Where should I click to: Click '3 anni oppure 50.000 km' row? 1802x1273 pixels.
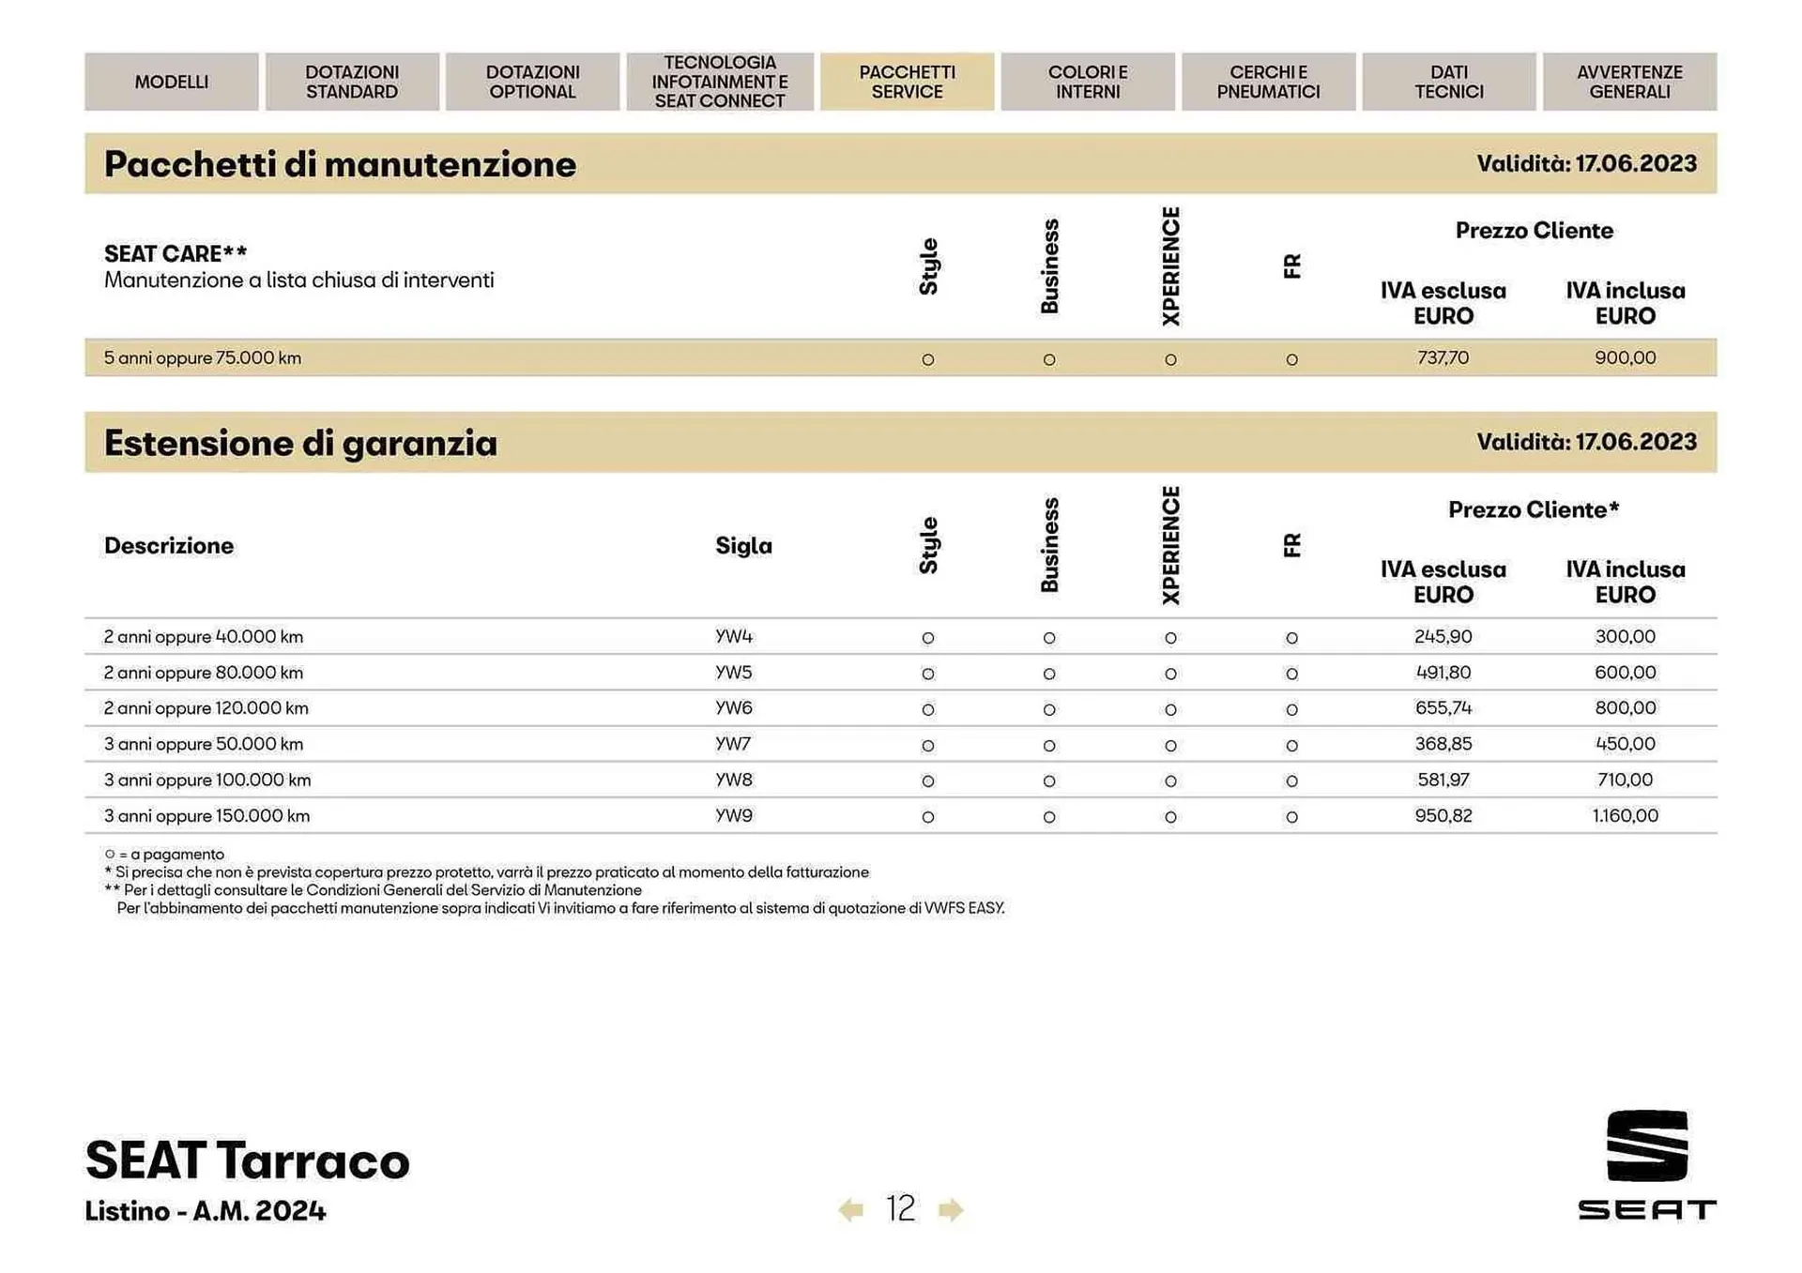coord(901,744)
